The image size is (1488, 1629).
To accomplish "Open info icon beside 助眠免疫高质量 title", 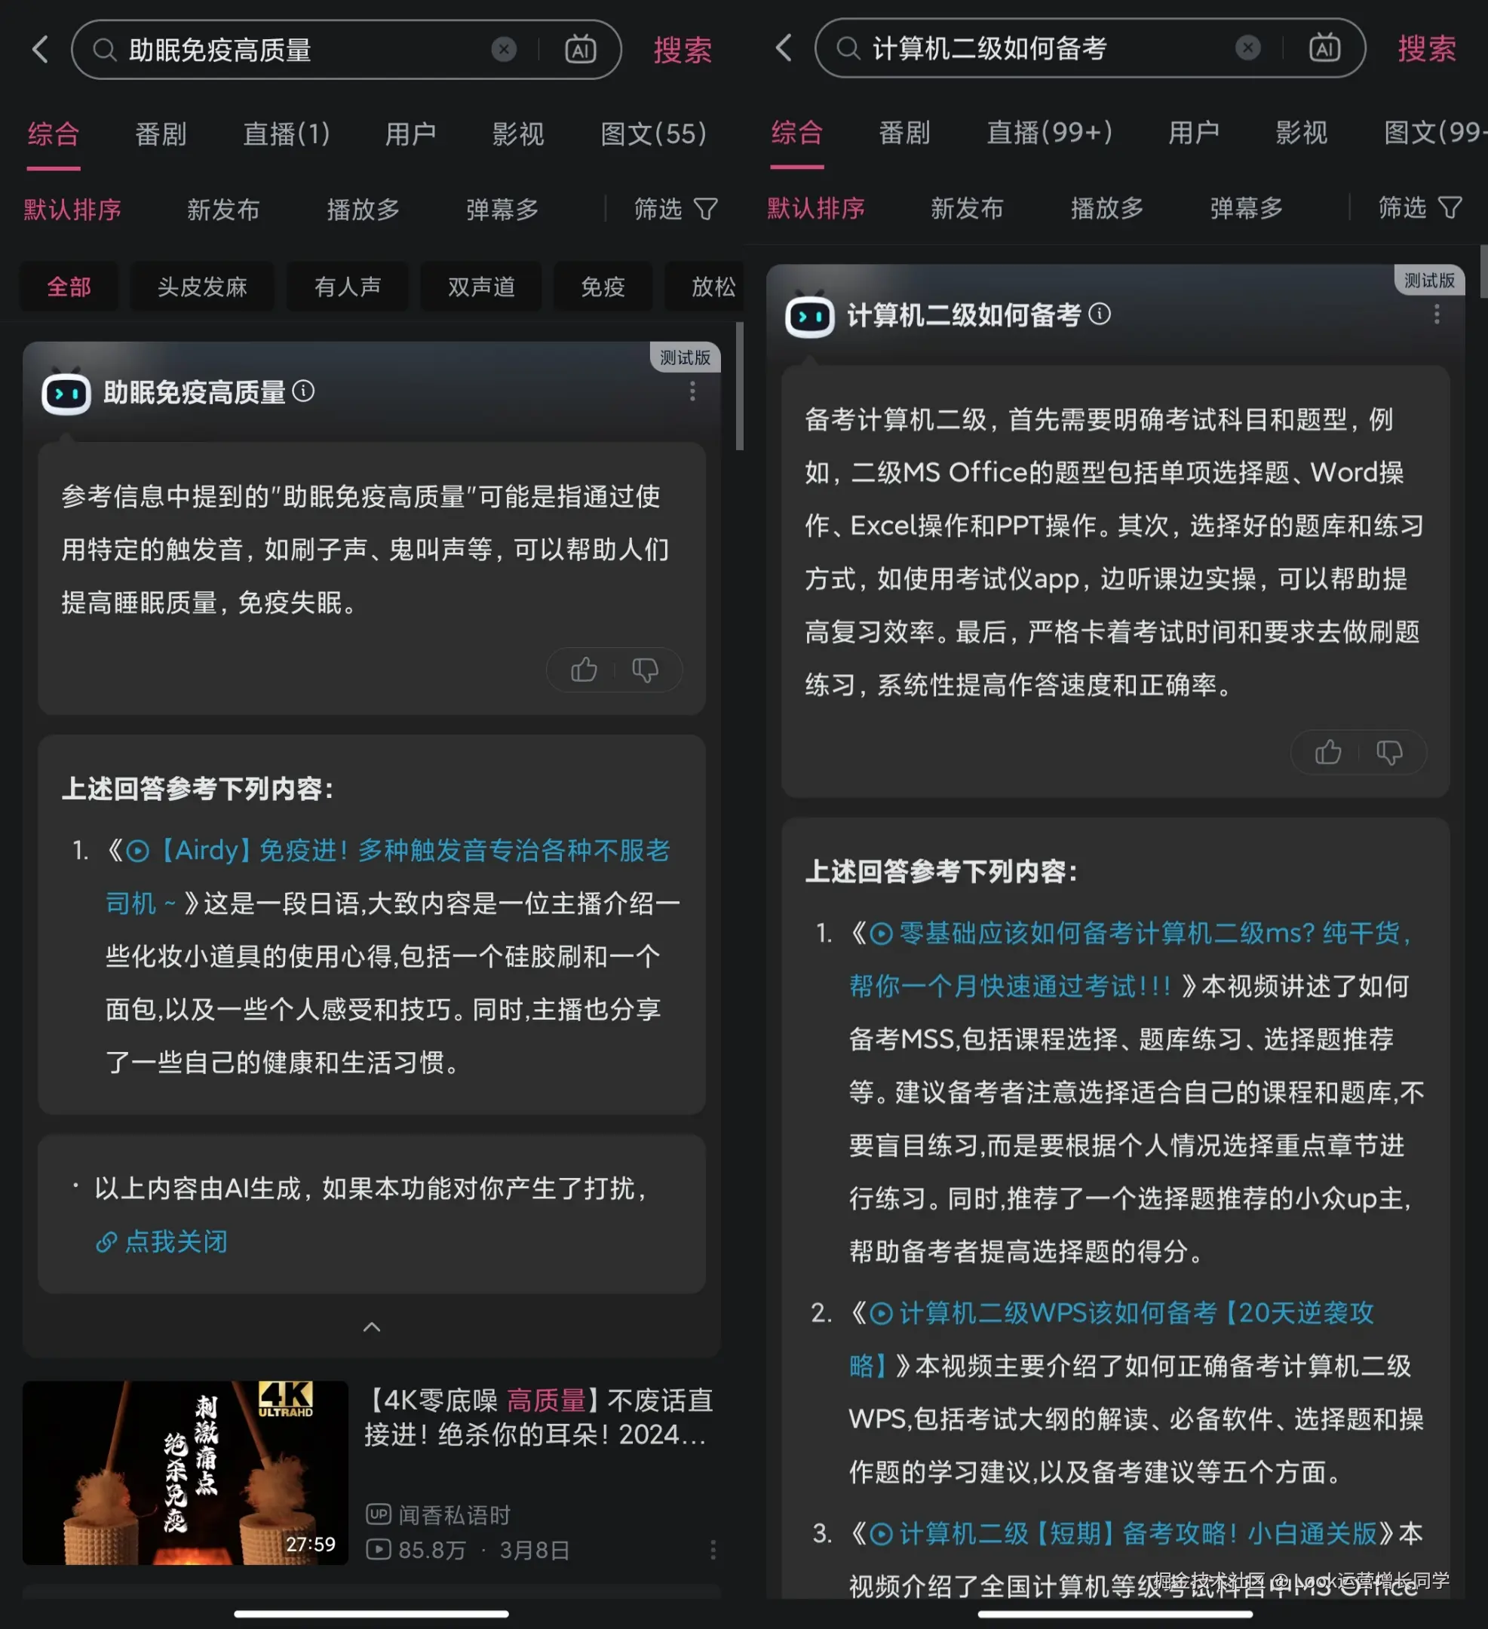I will tap(303, 391).
